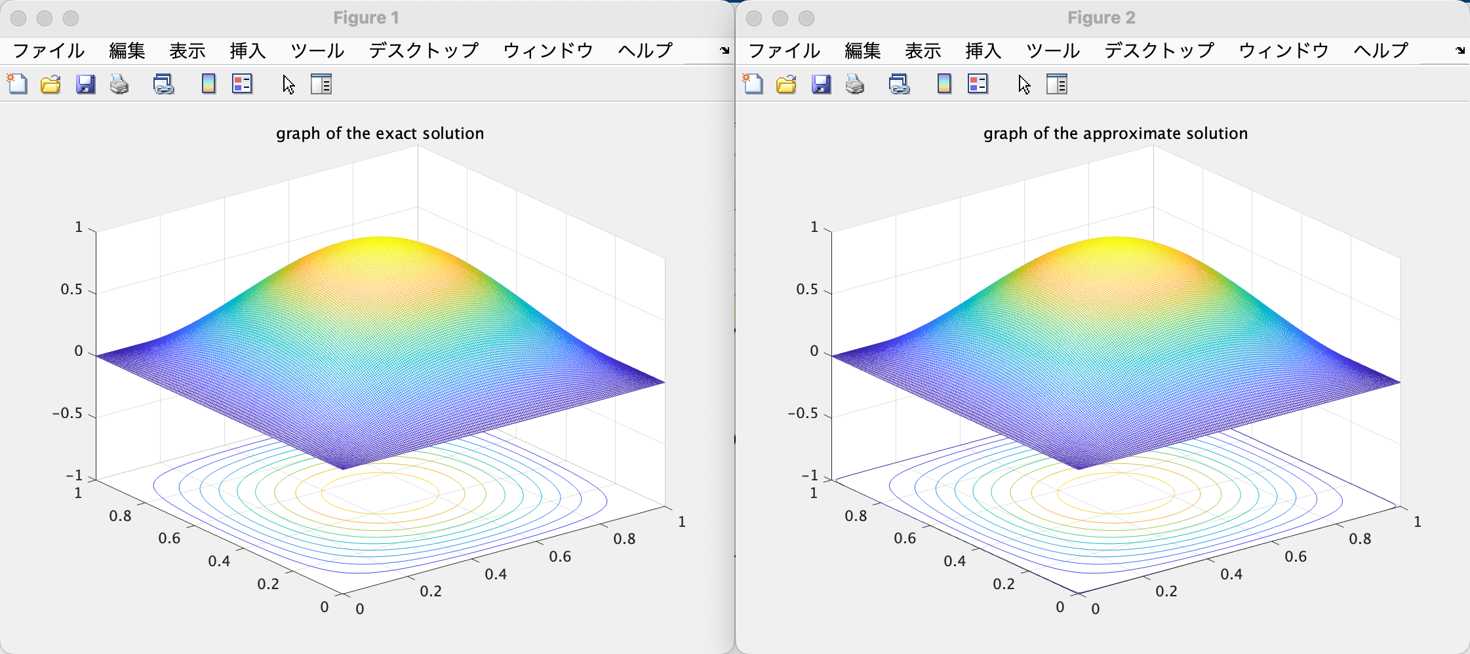Insert Legend in Figure 2

978,84
